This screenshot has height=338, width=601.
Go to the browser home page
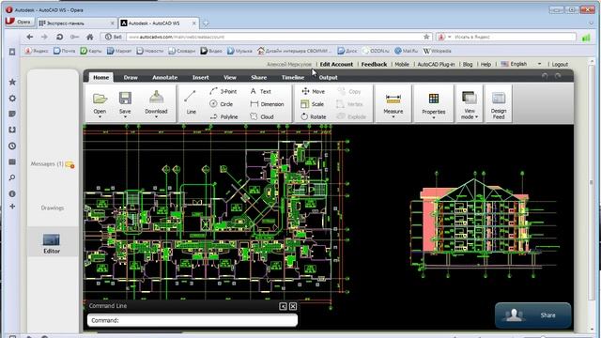coord(90,37)
